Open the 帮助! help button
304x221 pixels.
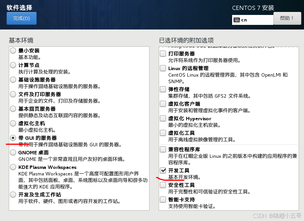pyautogui.click(x=287, y=18)
